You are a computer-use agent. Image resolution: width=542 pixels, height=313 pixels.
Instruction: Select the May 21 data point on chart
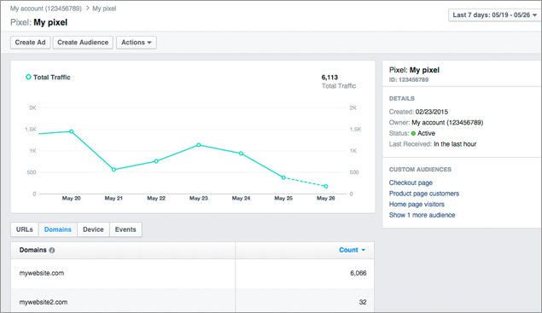tap(114, 170)
